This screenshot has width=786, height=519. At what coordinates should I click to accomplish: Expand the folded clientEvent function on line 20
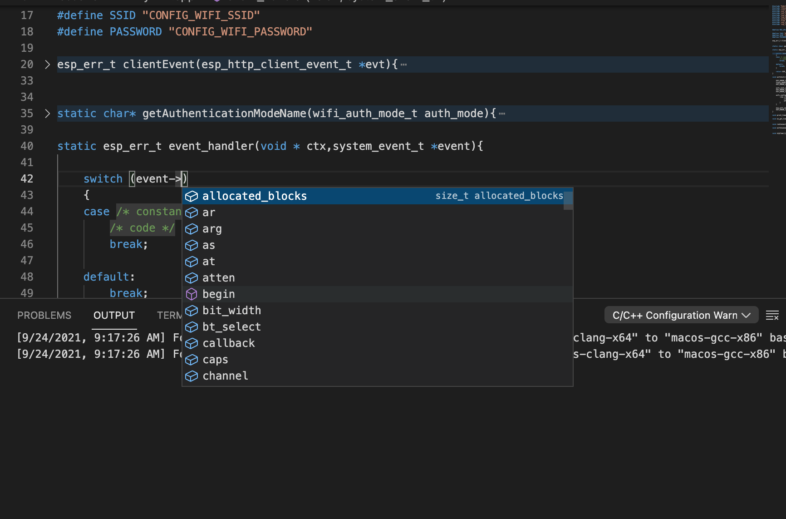click(47, 64)
